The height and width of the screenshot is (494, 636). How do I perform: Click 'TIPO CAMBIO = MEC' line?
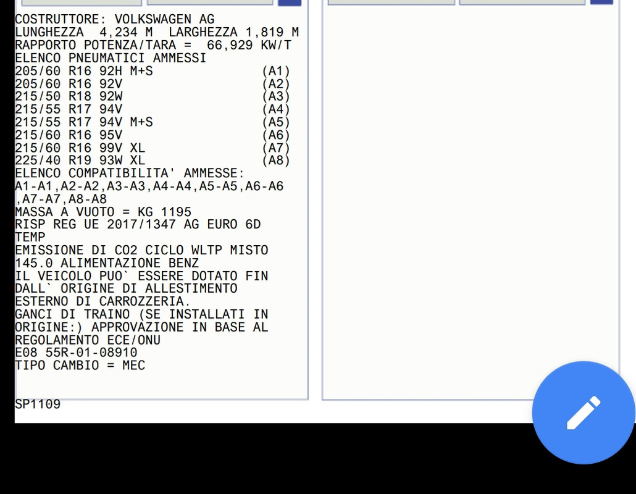click(80, 366)
